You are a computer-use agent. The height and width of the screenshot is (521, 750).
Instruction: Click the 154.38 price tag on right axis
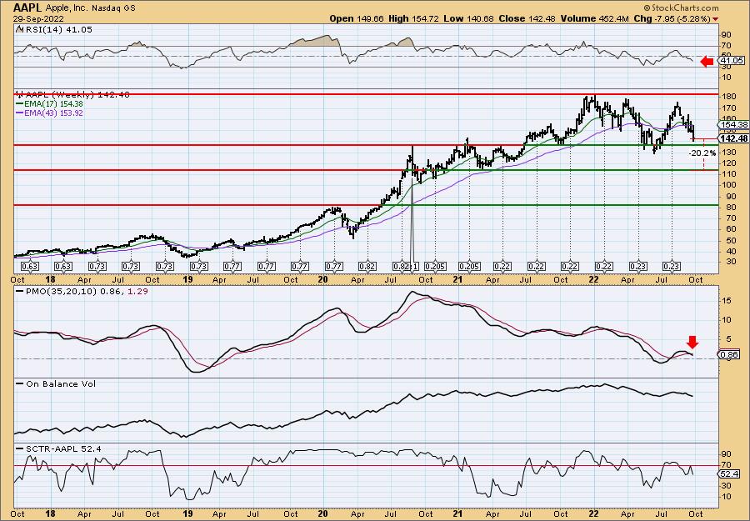(734, 125)
